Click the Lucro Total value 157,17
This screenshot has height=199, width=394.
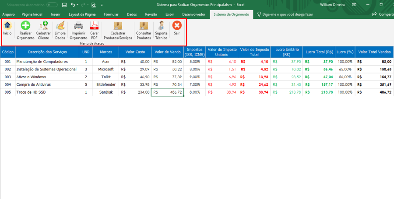(x=319, y=84)
